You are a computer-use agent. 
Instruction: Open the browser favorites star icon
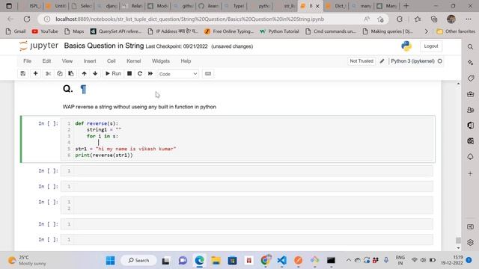[x=418, y=19]
